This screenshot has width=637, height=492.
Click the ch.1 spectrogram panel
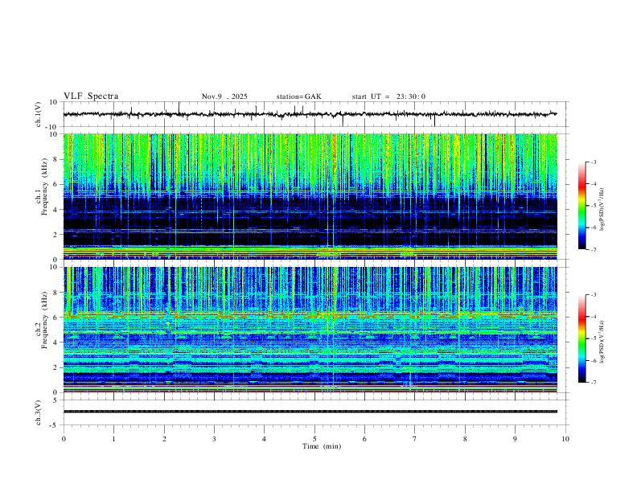point(310,196)
